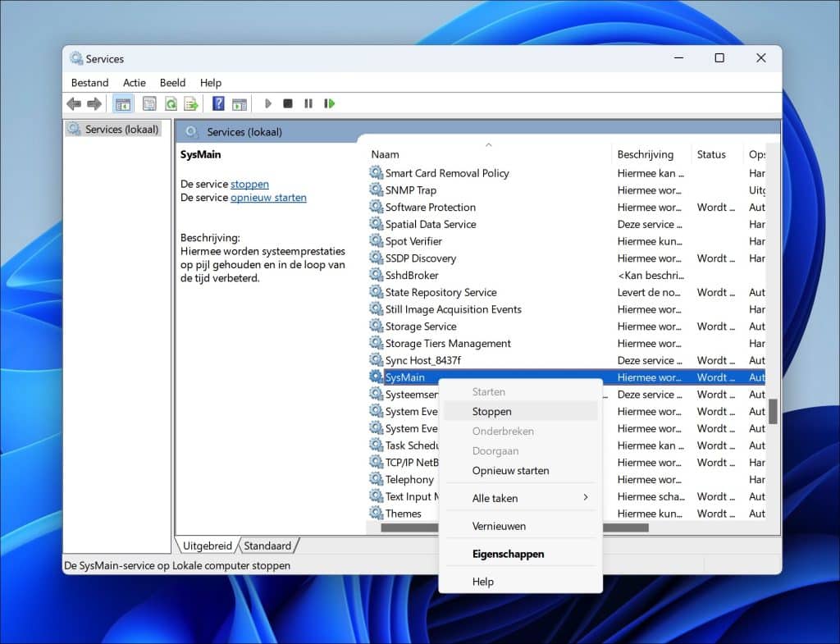840x644 pixels.
Task: Click gear icon next to Spot Verifier
Action: (x=376, y=240)
